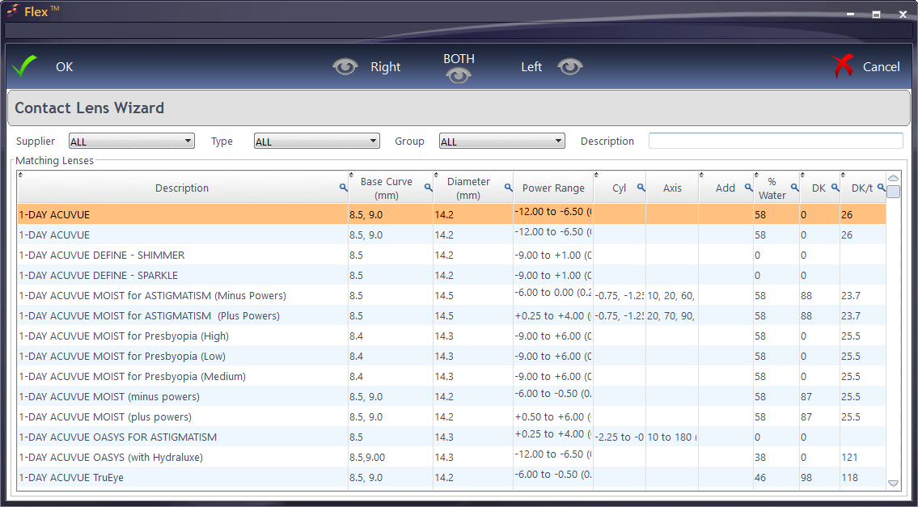
Task: Open the Type dropdown
Action: point(317,141)
